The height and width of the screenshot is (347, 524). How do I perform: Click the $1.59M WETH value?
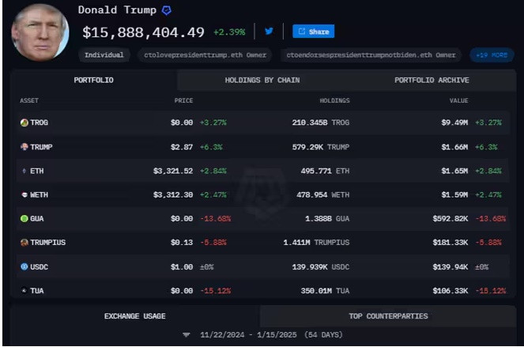point(454,194)
